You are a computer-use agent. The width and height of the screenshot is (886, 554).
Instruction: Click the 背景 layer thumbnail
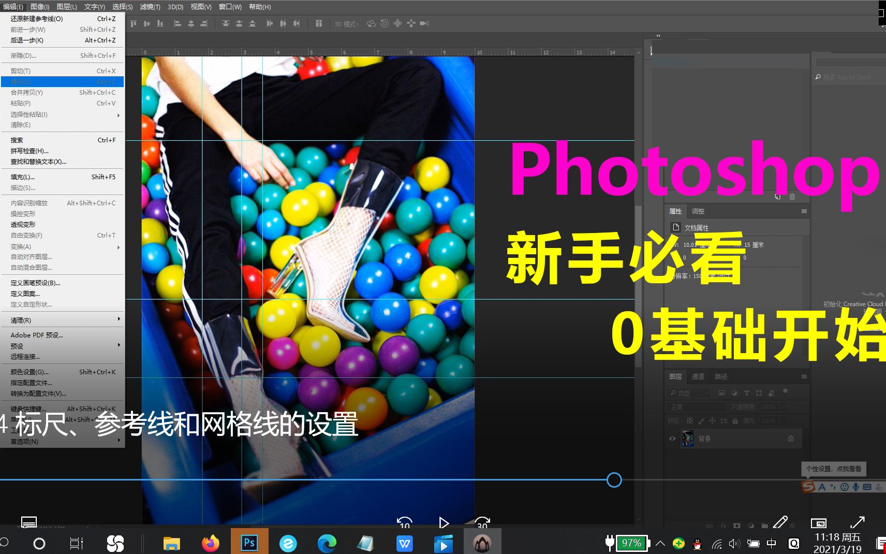[688, 439]
